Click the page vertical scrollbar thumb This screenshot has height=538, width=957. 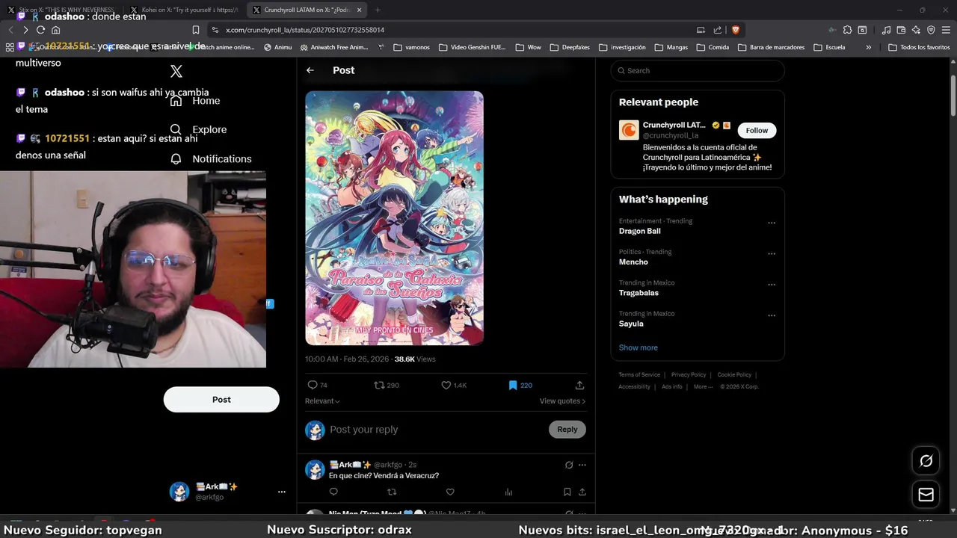point(953,96)
